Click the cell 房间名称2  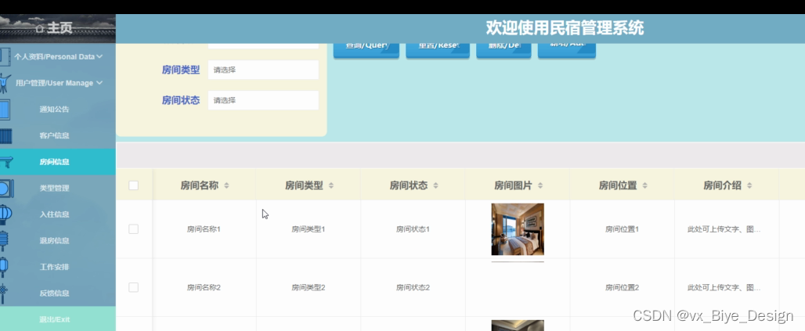click(x=204, y=288)
